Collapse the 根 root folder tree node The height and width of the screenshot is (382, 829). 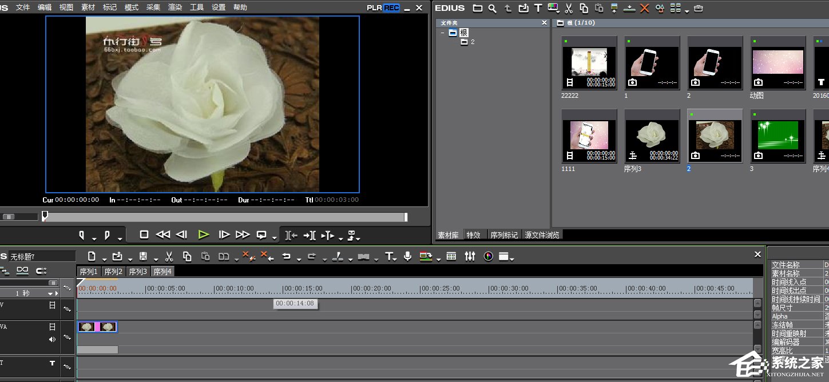pyautogui.click(x=442, y=33)
